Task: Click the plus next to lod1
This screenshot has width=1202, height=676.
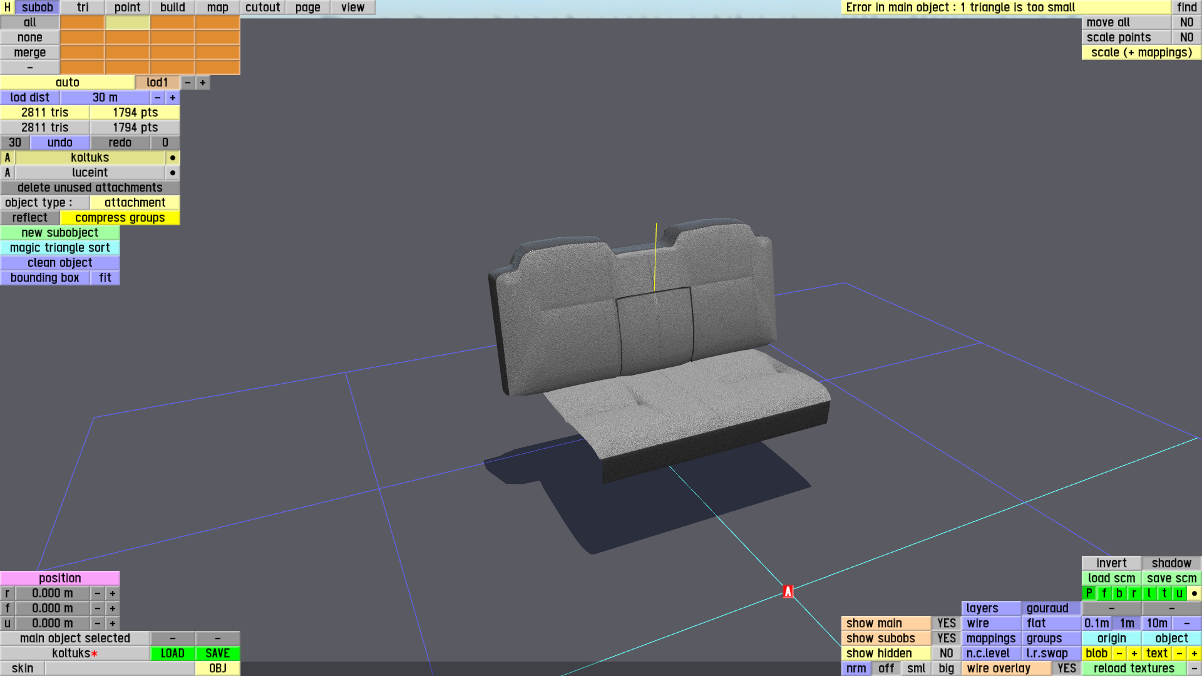Action: (x=203, y=83)
